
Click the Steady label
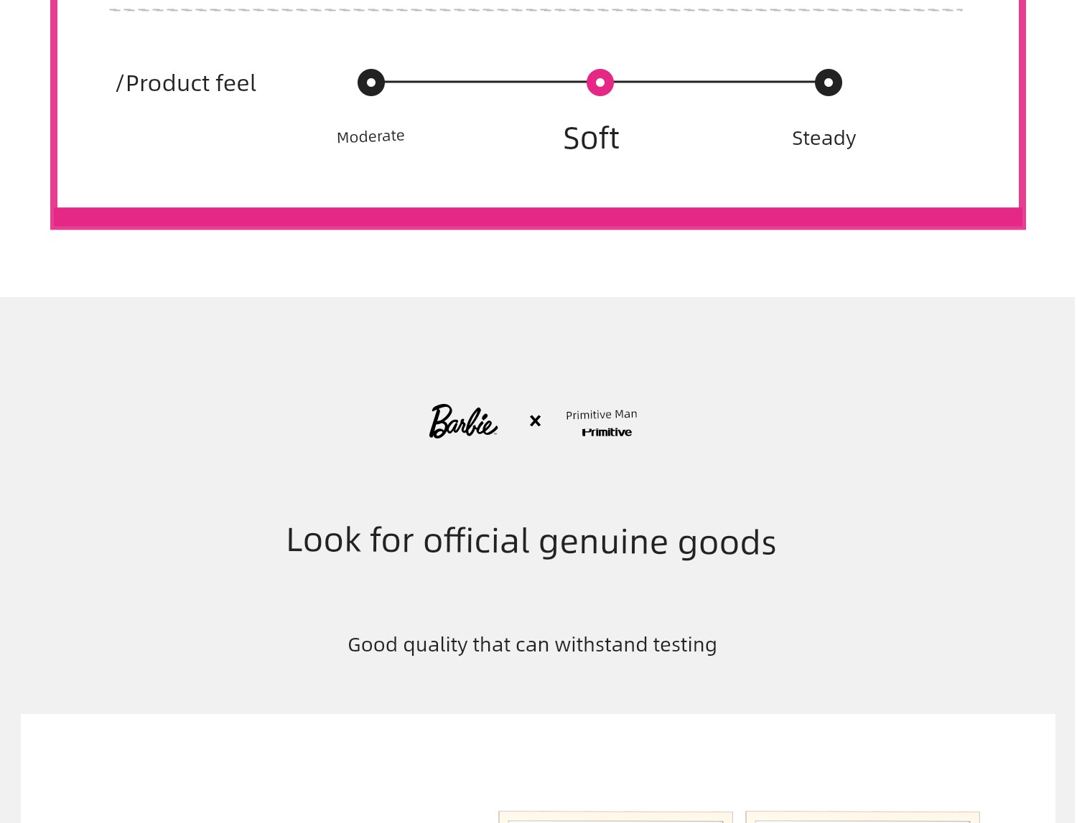pyautogui.click(x=824, y=138)
